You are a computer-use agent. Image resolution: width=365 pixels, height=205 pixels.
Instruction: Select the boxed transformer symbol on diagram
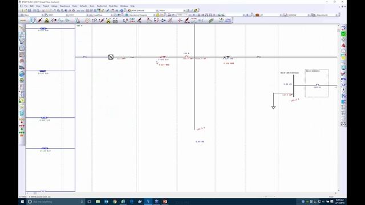coord(111,57)
